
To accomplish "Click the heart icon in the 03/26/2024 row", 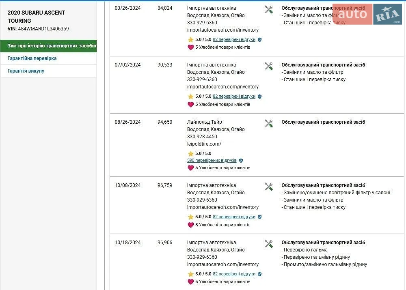I will pos(190,47).
